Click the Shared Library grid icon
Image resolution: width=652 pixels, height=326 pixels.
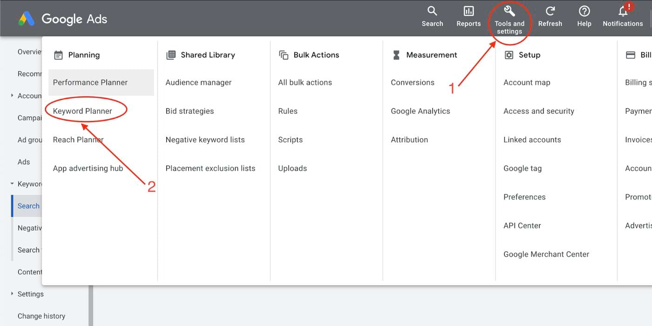[x=171, y=55]
